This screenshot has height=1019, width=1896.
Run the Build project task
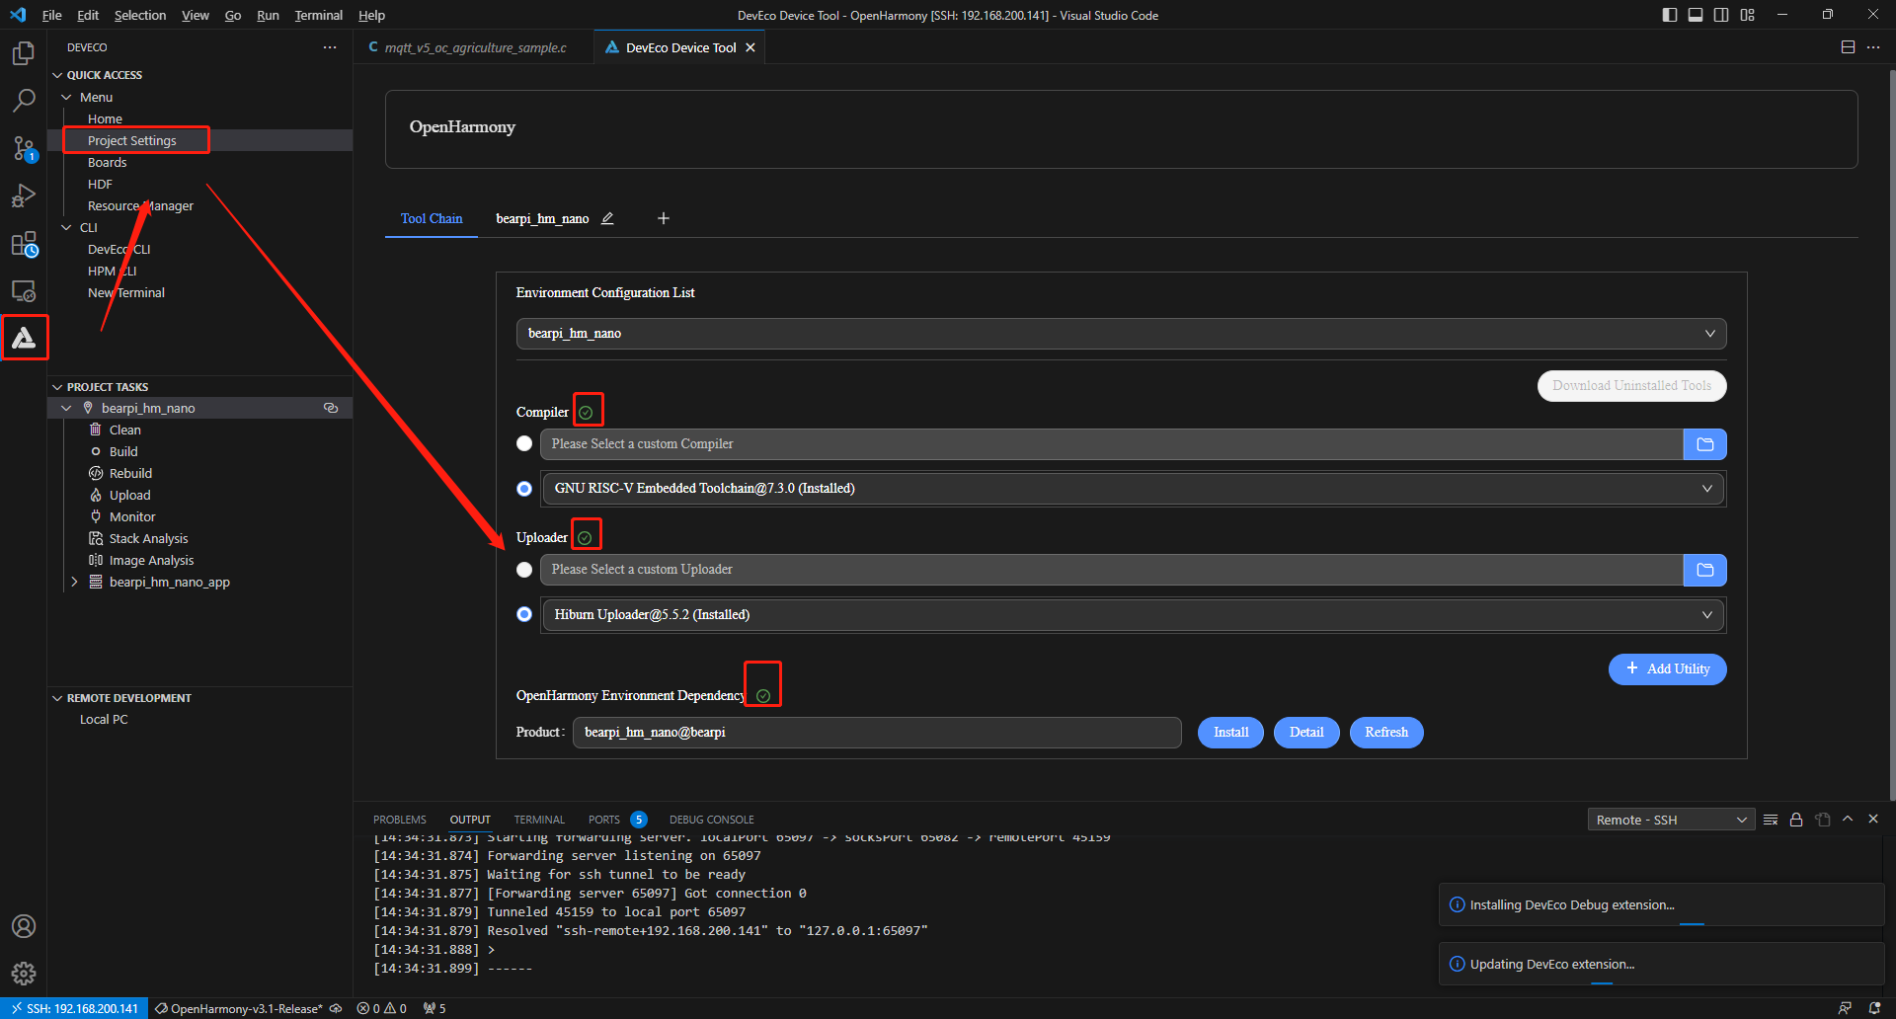point(123,451)
